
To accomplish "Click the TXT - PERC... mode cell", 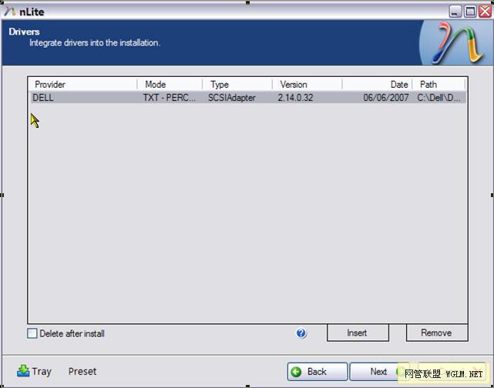I will click(170, 98).
